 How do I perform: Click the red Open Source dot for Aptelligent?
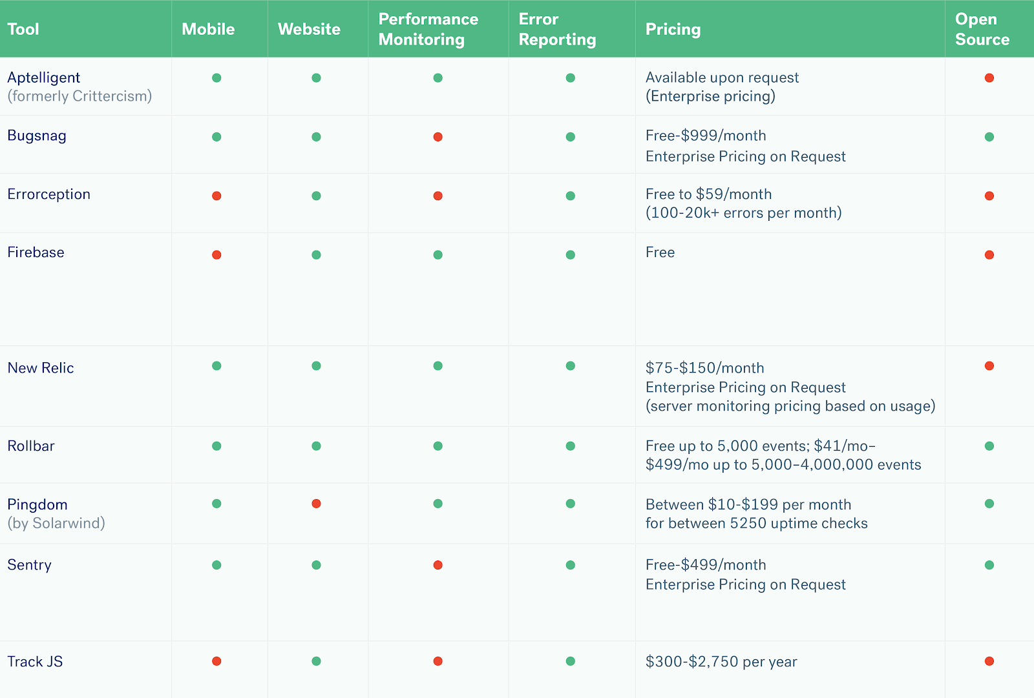coord(989,77)
